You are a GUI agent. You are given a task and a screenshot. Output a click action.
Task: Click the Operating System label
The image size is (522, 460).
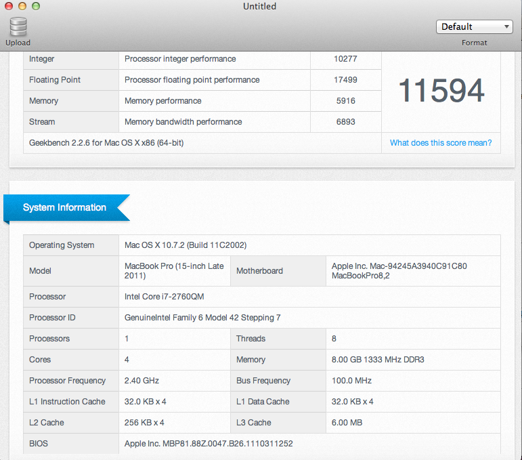click(x=62, y=245)
